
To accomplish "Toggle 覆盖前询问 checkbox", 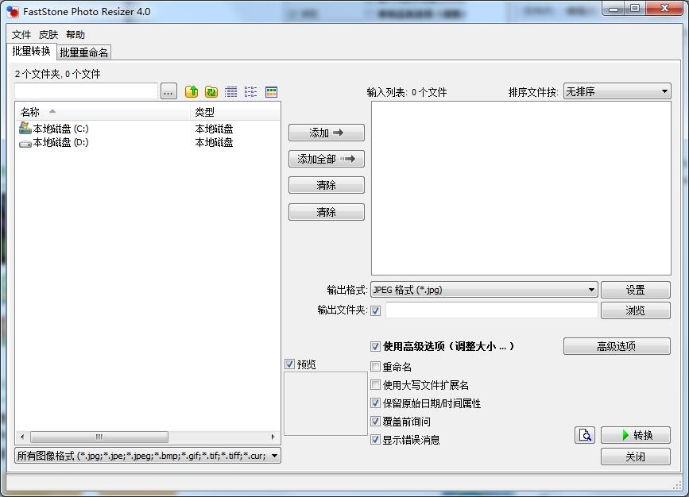I will [375, 422].
